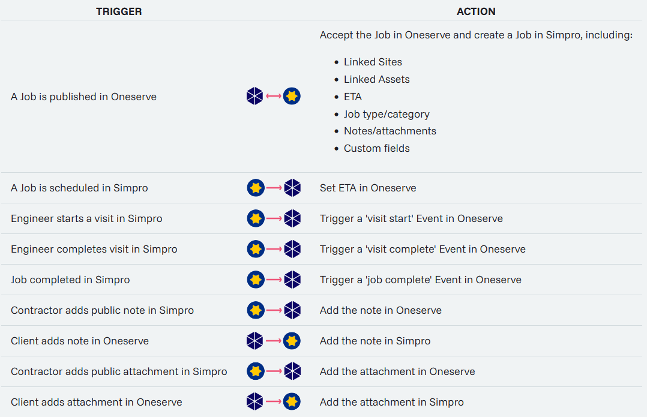
Task: Click 'Job completed in Simpro' trigger text
Action: click(x=70, y=280)
